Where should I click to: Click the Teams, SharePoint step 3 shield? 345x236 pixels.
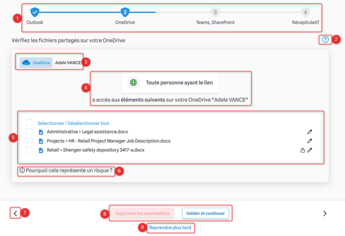(x=215, y=12)
